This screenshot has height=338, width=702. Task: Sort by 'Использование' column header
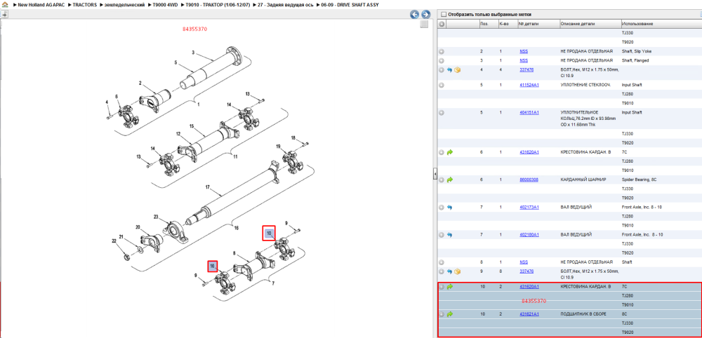tap(661, 24)
